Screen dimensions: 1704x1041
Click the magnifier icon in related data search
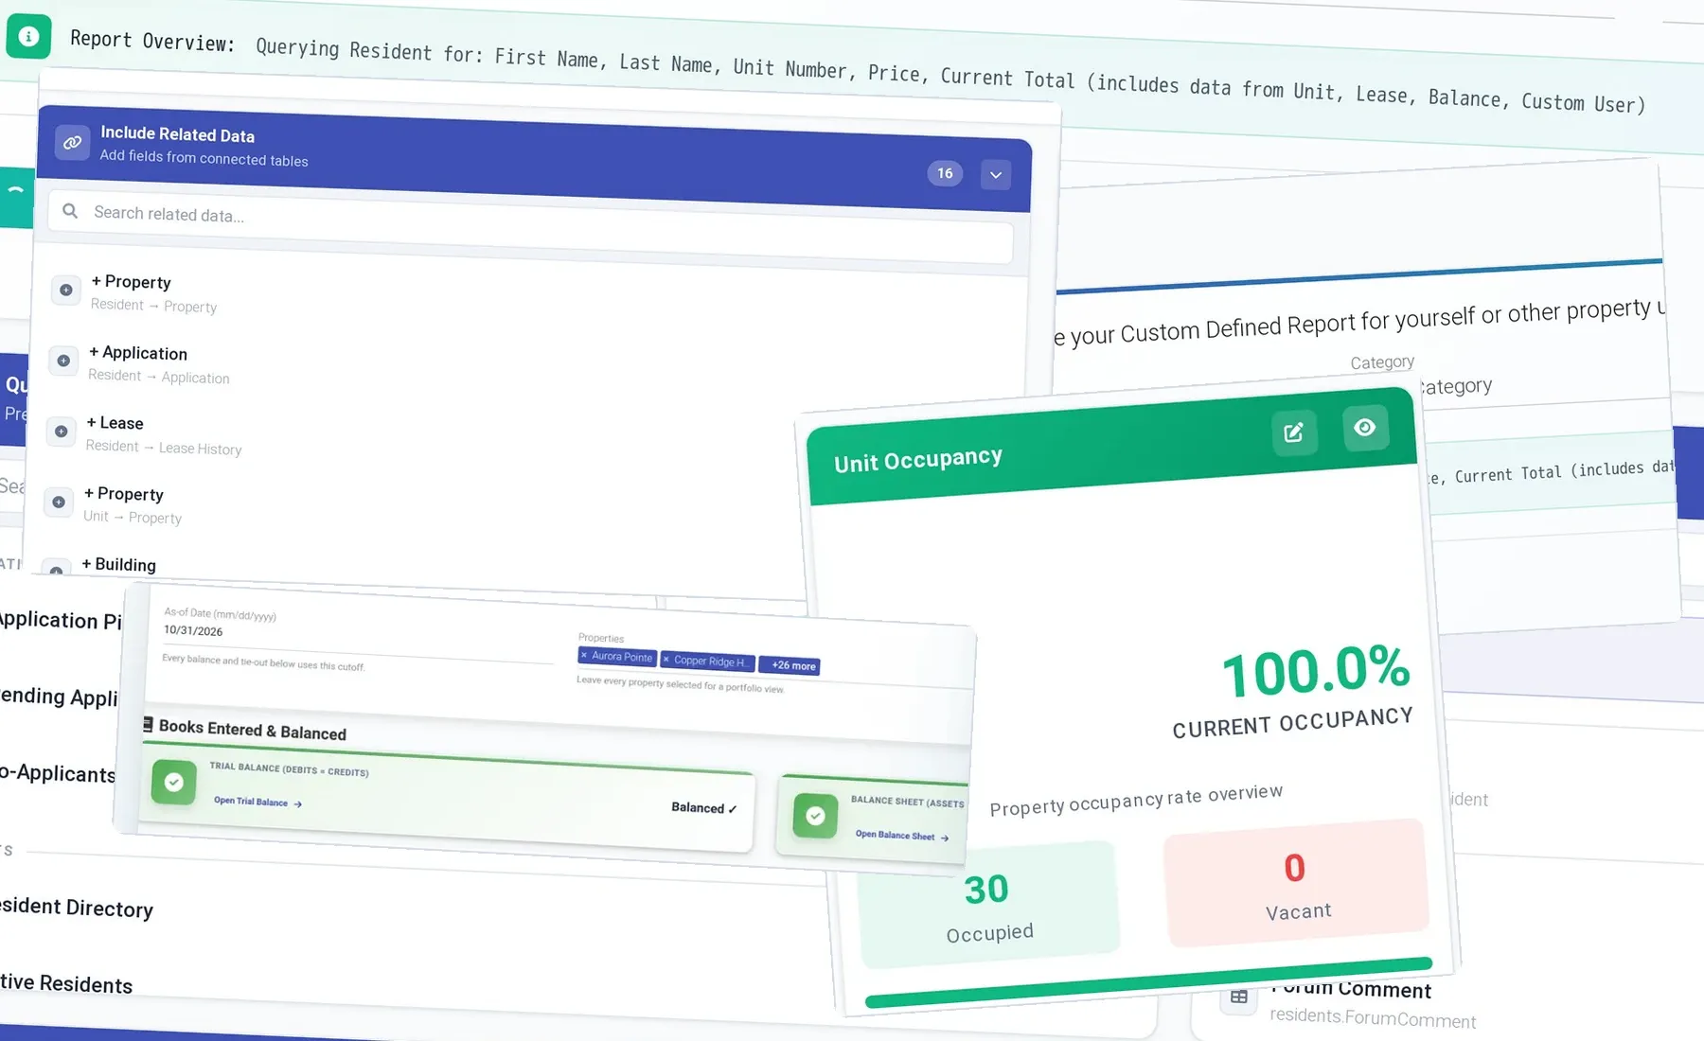pyautogui.click(x=70, y=211)
